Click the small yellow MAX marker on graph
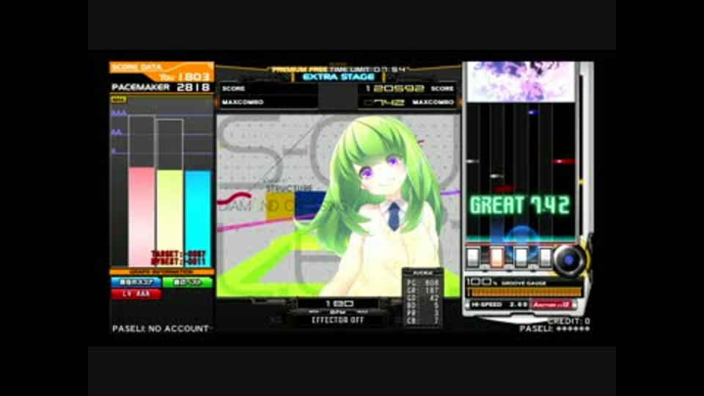The height and width of the screenshot is (396, 704). point(118,100)
